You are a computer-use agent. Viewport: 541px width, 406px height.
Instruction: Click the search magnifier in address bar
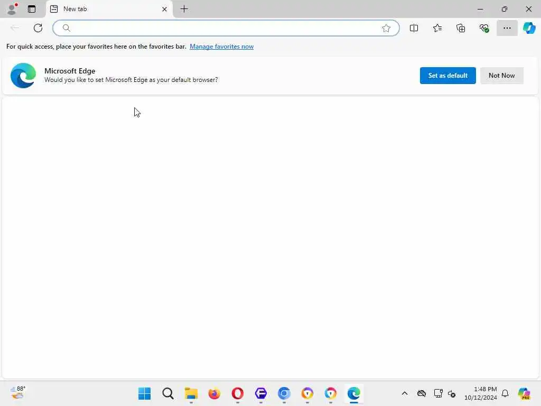point(66,28)
